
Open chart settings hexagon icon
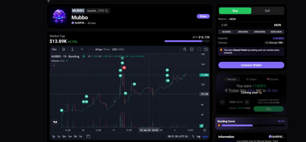point(192,49)
